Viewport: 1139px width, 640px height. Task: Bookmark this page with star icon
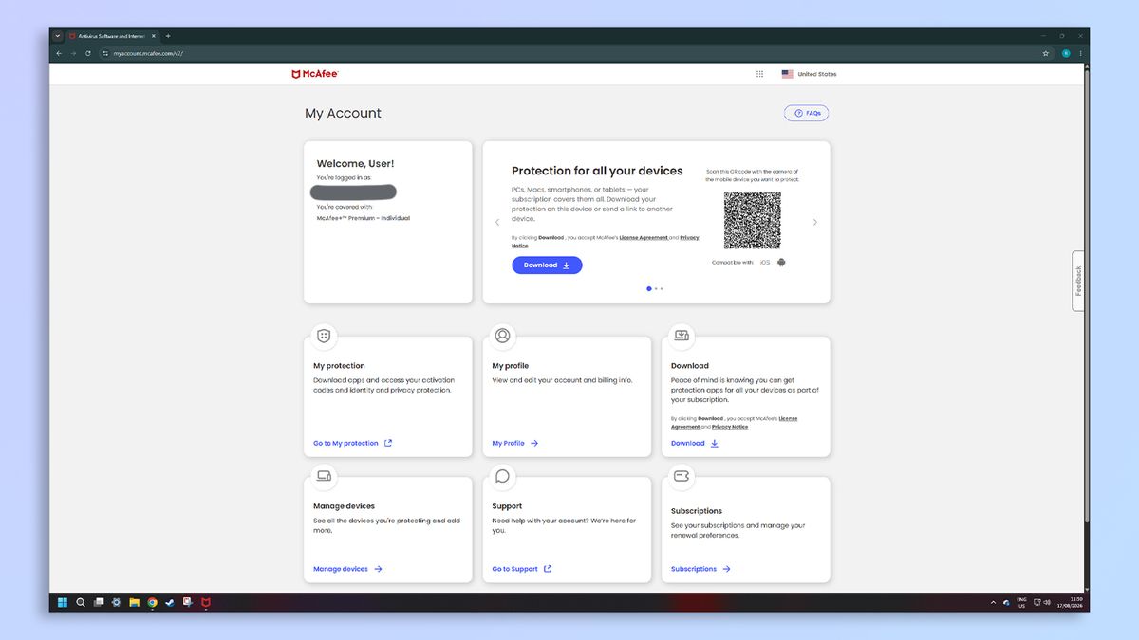[x=1046, y=53]
